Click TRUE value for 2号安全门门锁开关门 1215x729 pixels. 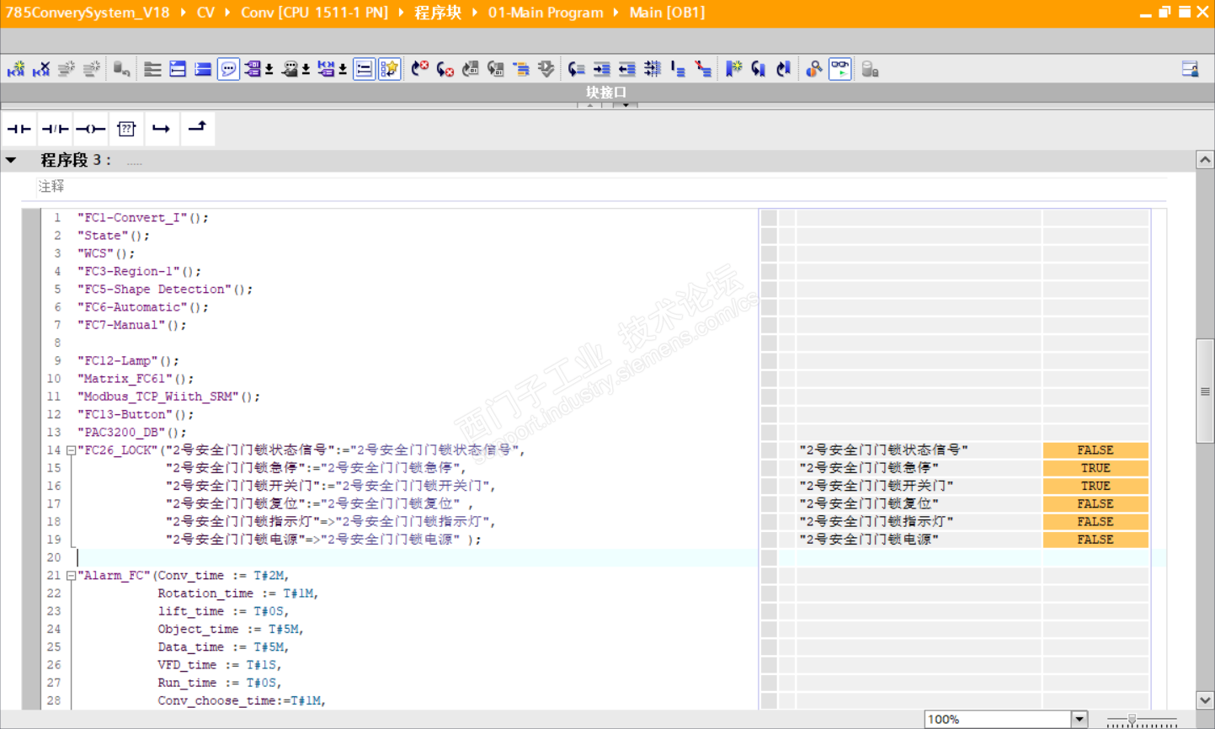click(1095, 486)
